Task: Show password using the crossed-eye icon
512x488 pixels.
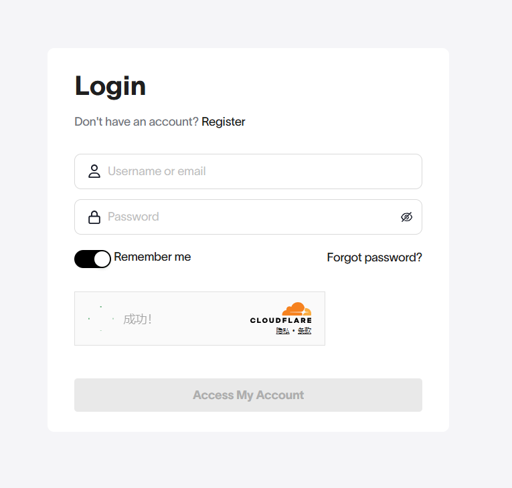Action: point(406,217)
